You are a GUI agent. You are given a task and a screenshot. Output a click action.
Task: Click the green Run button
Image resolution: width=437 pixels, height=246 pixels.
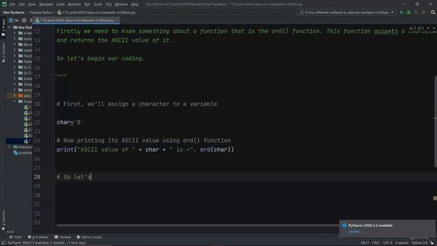click(x=401, y=12)
